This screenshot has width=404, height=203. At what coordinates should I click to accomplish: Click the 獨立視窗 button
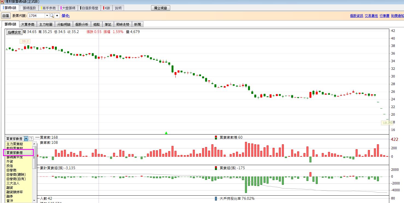tap(161, 8)
